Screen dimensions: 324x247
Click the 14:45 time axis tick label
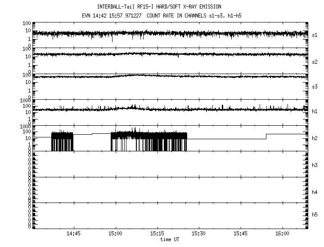[73, 234]
